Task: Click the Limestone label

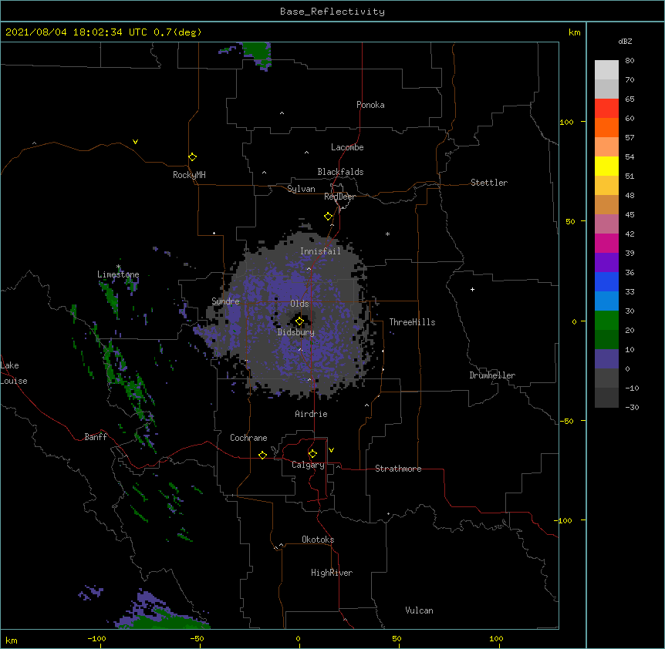Action: (118, 274)
